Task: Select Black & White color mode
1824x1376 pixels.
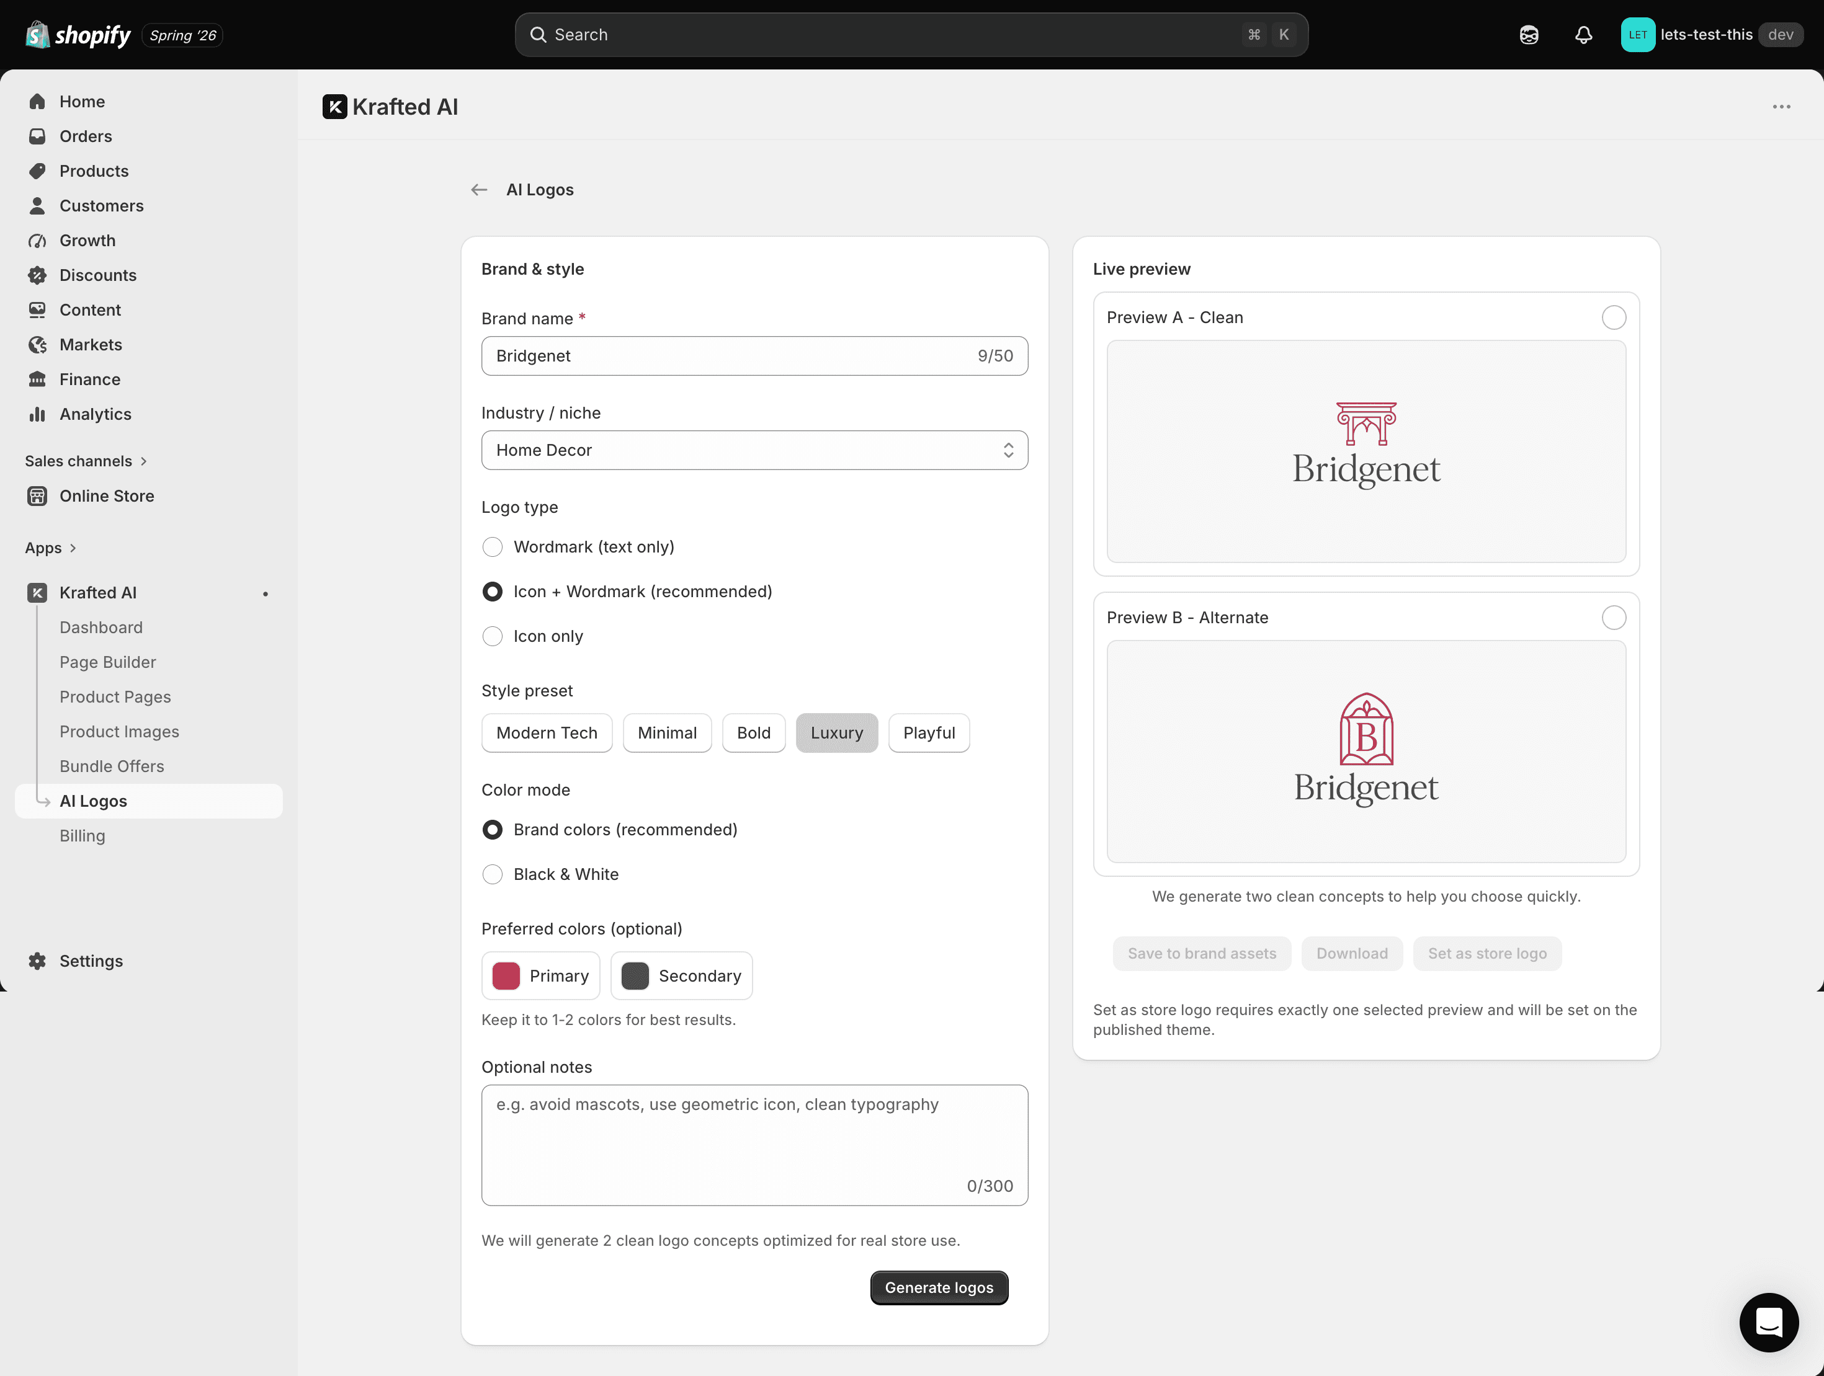Action: pos(492,874)
